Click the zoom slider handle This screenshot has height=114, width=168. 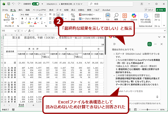coord(147,110)
